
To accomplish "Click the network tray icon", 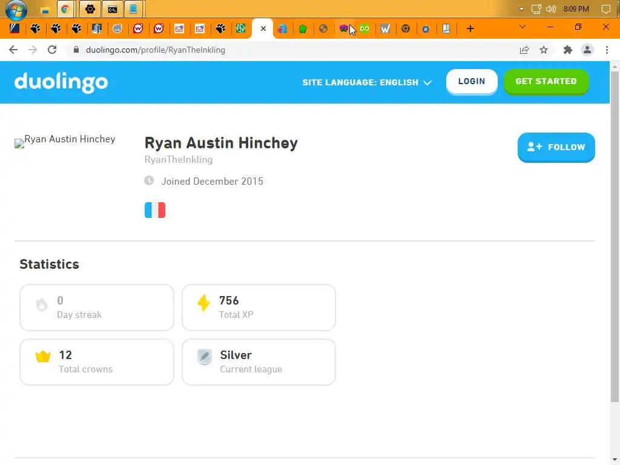I will (536, 9).
